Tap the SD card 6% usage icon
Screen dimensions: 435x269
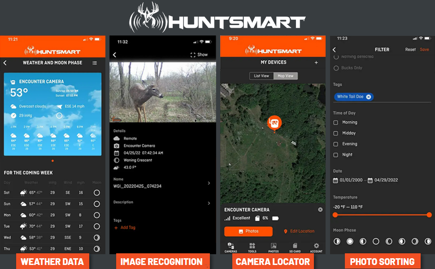click(257, 218)
